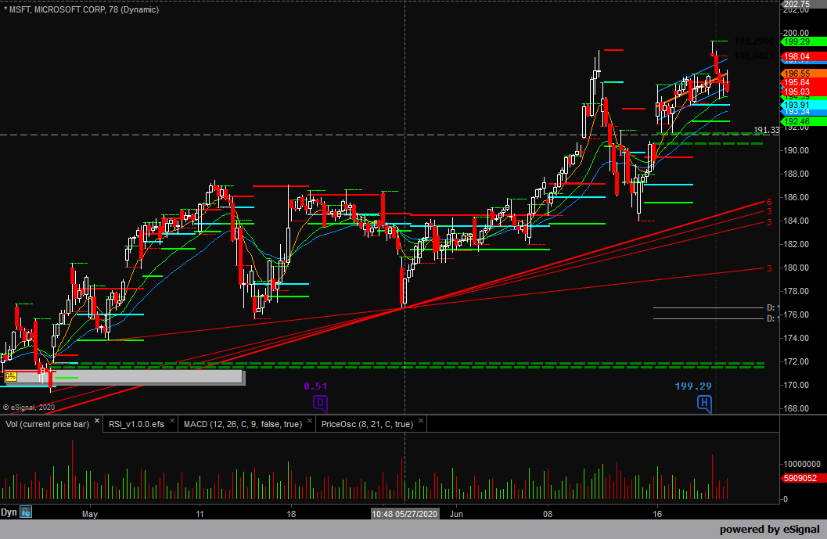Select the orange 196.55 price tag
The height and width of the screenshot is (539, 827).
[803, 74]
